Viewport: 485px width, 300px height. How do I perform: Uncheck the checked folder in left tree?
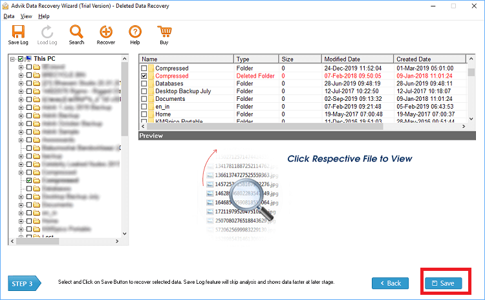[29, 180]
